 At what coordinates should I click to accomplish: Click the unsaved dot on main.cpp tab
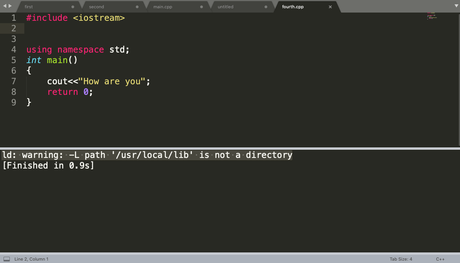(x=202, y=7)
